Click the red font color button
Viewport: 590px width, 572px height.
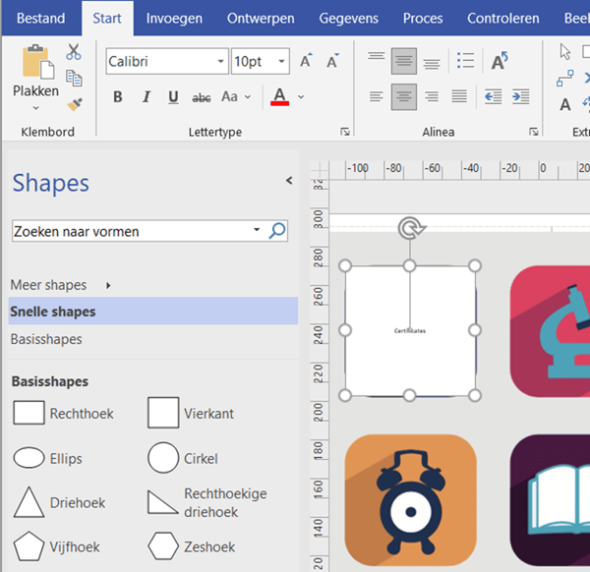click(279, 96)
